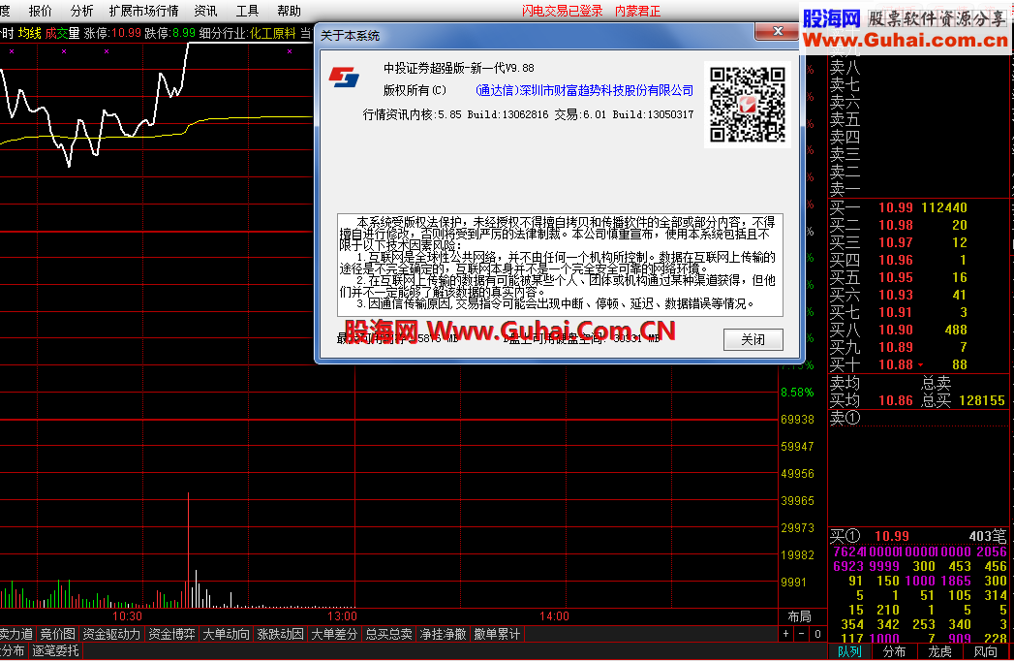Click the 布局 layout button

point(799,616)
